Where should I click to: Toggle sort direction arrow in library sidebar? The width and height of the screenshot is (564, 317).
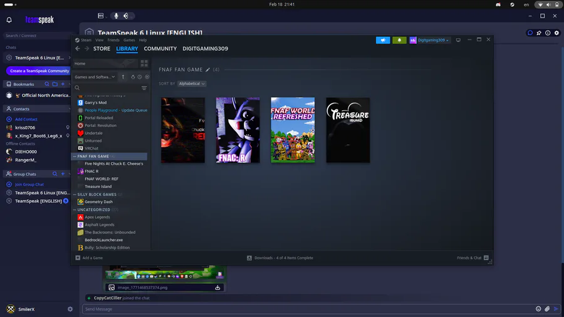(x=123, y=77)
